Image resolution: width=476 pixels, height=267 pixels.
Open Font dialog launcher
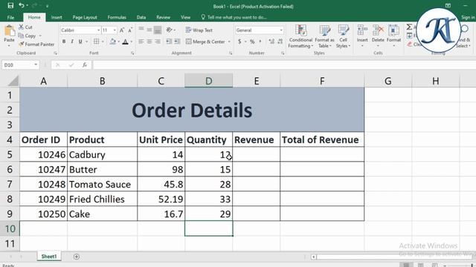point(132,53)
